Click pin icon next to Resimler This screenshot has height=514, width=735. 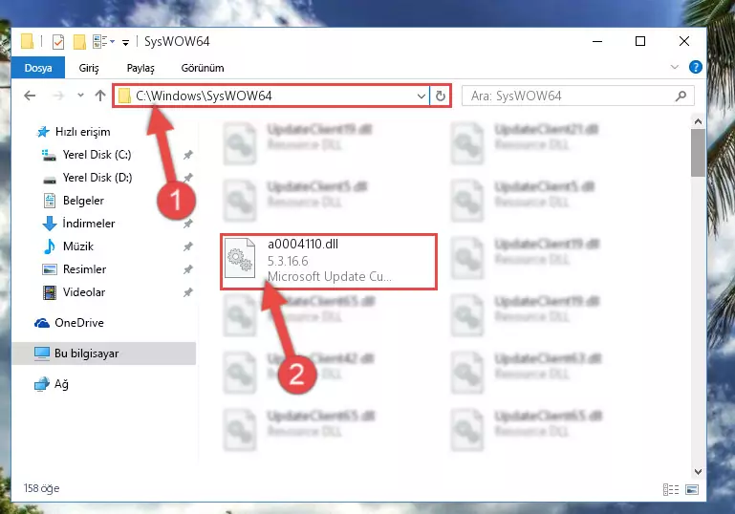(188, 269)
